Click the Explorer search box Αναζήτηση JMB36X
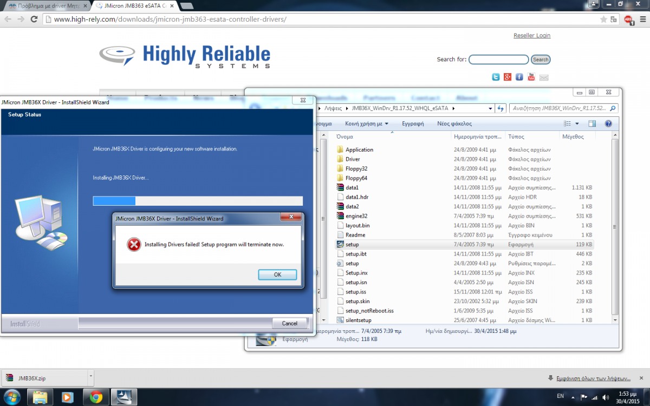Screen dimensions: 650x406 pyautogui.click(x=563, y=108)
